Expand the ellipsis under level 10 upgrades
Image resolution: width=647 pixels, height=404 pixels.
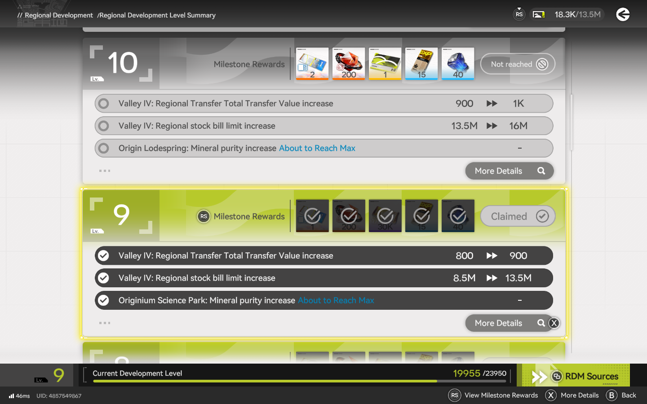[105, 171]
